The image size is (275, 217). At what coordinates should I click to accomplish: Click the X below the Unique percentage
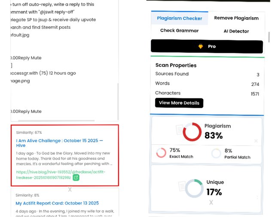tap(211, 202)
